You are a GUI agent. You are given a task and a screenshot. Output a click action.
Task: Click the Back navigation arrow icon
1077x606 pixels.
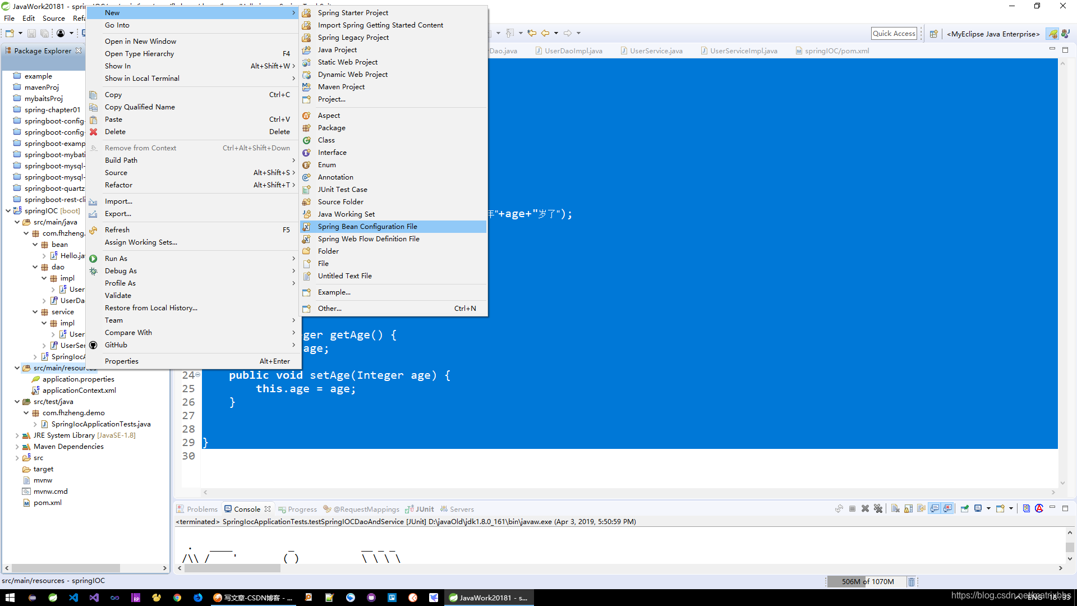coord(545,33)
